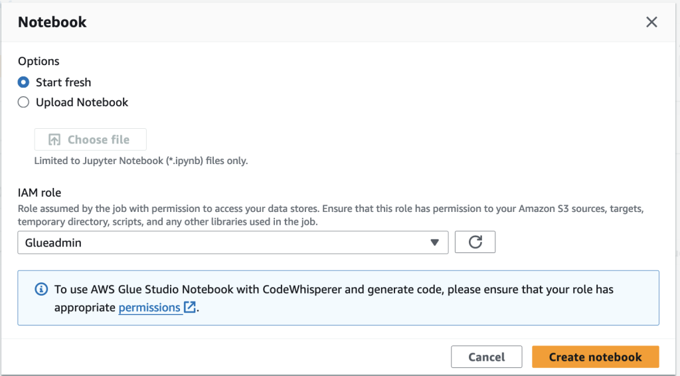Click the CodeWhisperer info banner text
The image size is (680, 376).
point(333,290)
